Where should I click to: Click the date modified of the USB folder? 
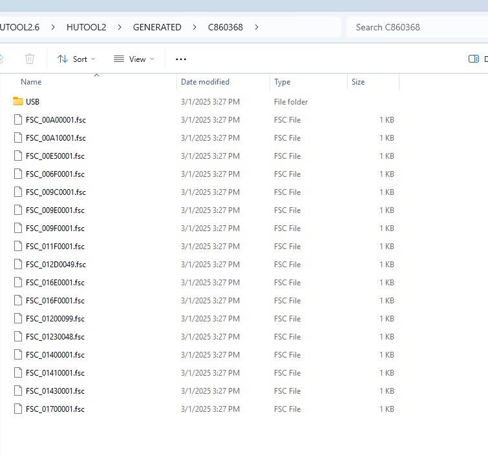coord(210,101)
